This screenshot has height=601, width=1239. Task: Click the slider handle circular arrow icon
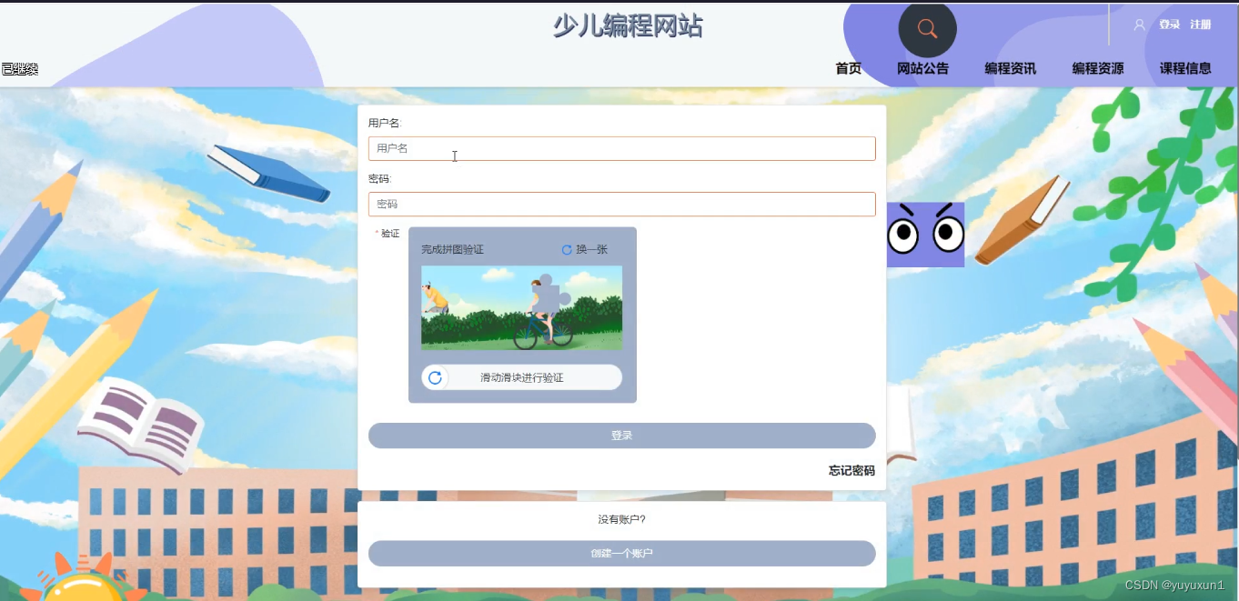tap(435, 377)
